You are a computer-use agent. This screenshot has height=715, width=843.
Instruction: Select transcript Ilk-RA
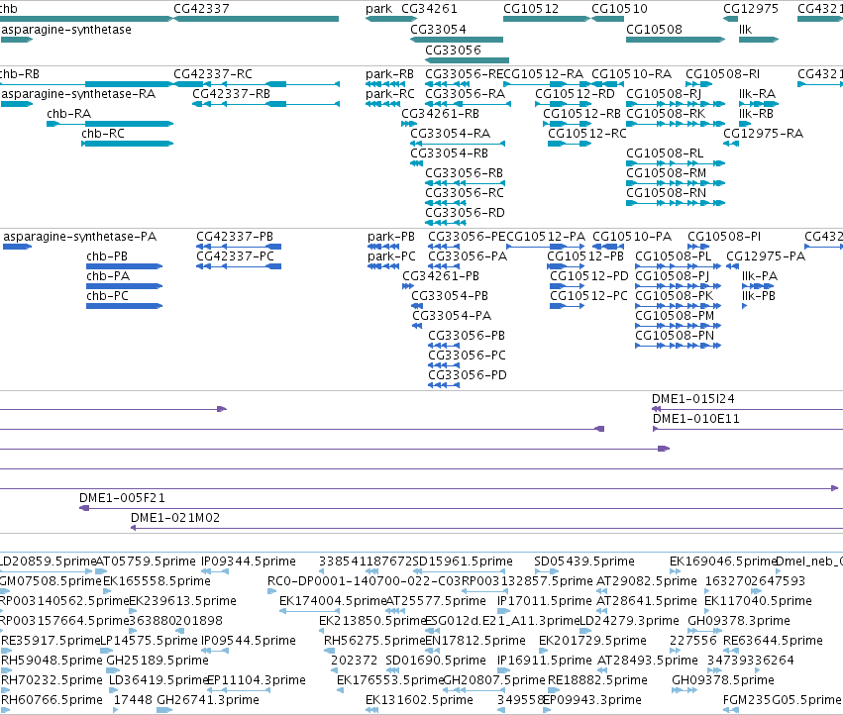tap(757, 94)
